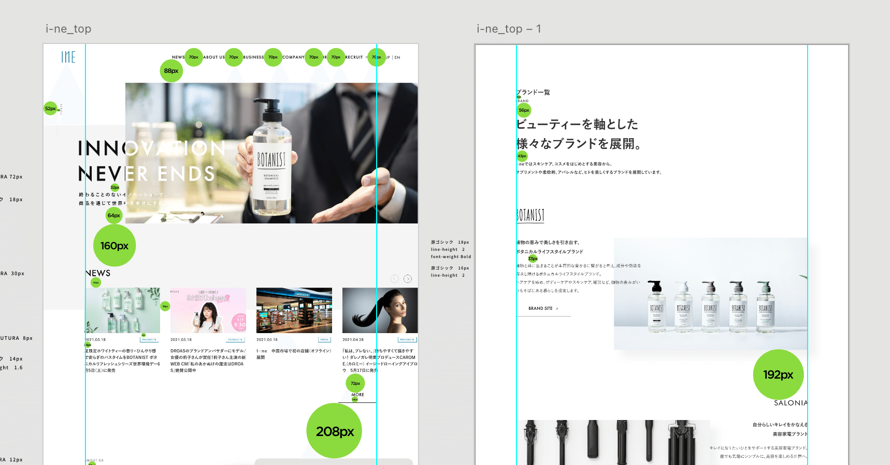This screenshot has width=890, height=465.
Task: Click the COMPANY nav menu item
Action: point(293,57)
